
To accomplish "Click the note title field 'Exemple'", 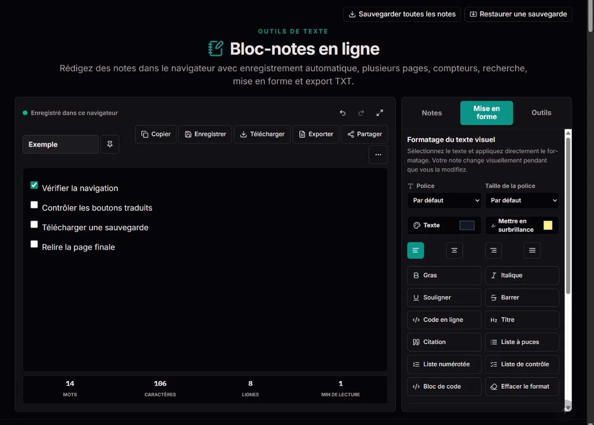I will coord(60,144).
